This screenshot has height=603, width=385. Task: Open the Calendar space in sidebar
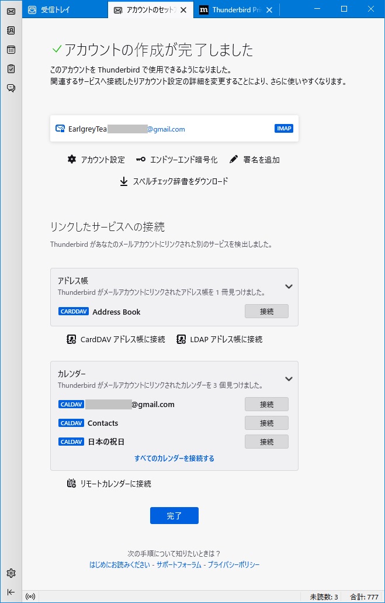(x=11, y=50)
